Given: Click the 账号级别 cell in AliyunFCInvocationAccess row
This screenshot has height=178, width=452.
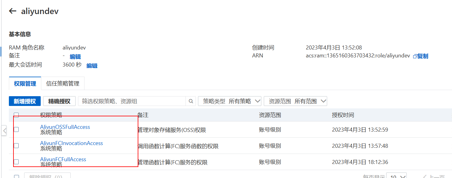Looking at the screenshot, I should click(x=270, y=146).
